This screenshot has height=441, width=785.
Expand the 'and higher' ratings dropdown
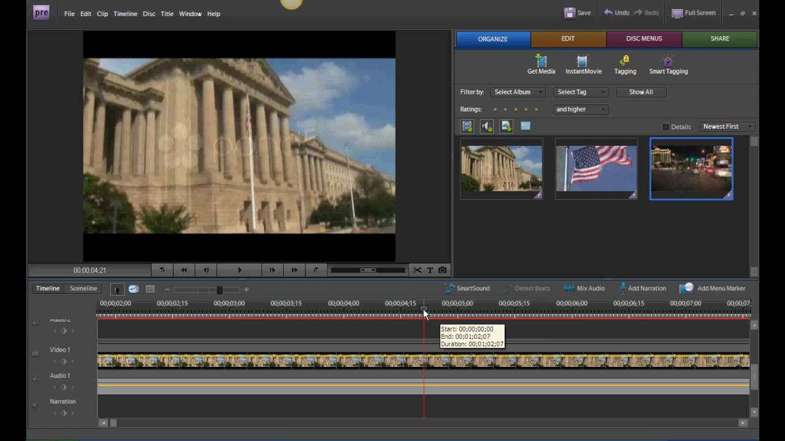click(580, 109)
